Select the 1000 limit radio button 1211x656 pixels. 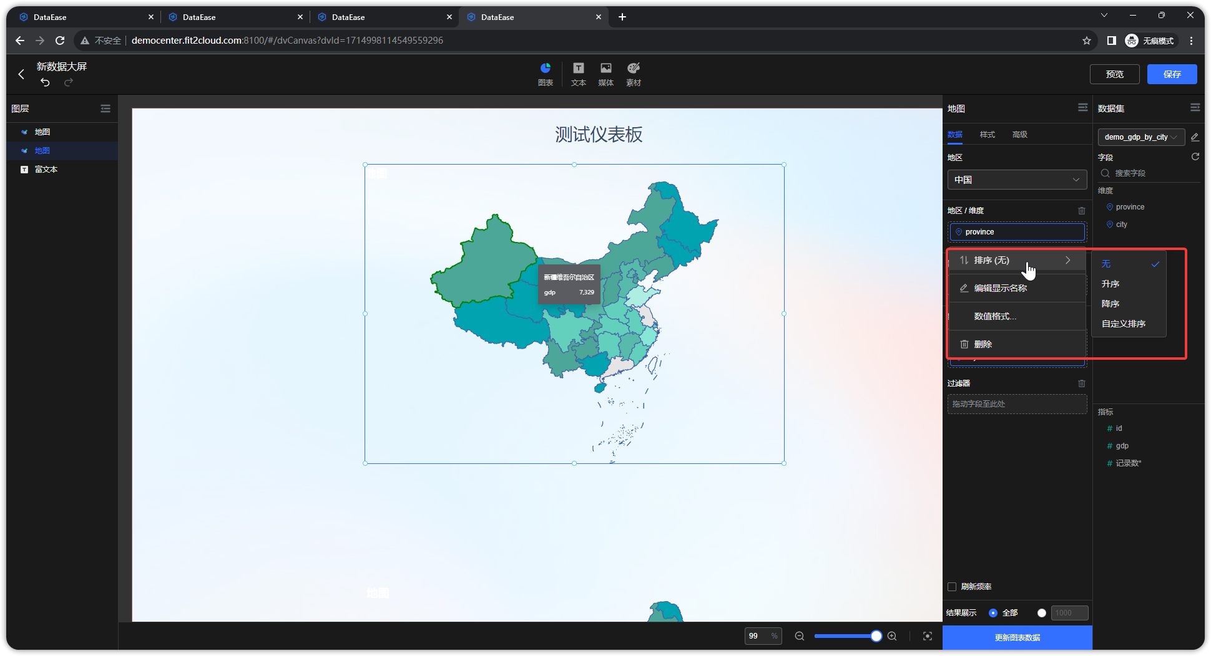coord(1041,613)
